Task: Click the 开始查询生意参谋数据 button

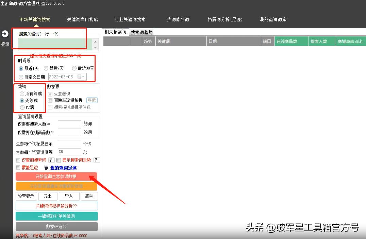Action: pyautogui.click(x=56, y=176)
